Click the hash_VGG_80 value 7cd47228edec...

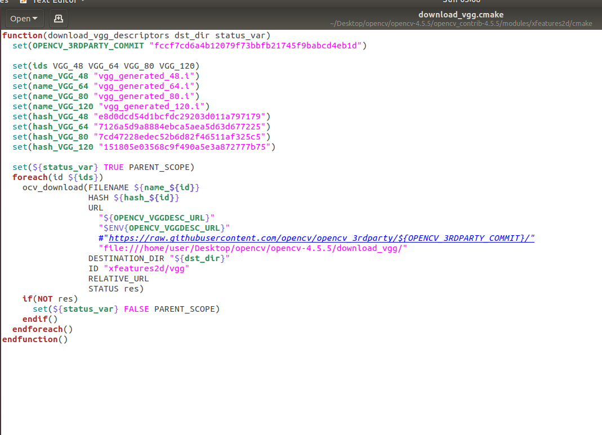pyautogui.click(x=179, y=137)
